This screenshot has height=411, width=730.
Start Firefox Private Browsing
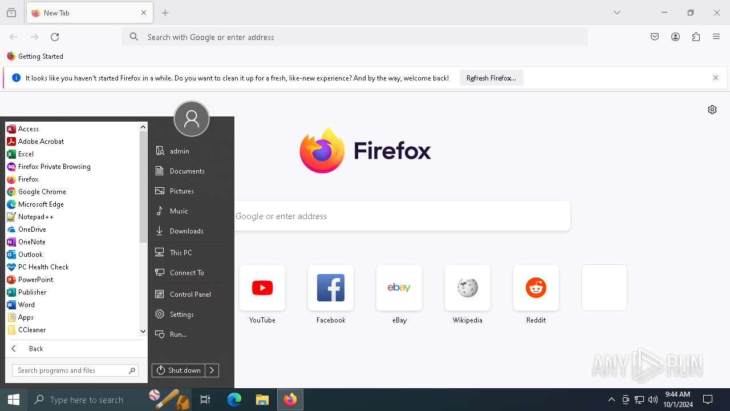tap(73, 167)
